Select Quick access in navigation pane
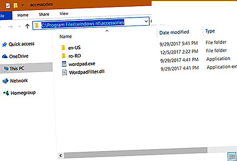The image size is (237, 161). [x=22, y=44]
